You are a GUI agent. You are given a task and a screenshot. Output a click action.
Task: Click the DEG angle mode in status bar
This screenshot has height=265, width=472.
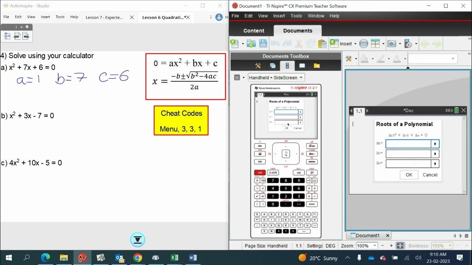tap(330, 246)
